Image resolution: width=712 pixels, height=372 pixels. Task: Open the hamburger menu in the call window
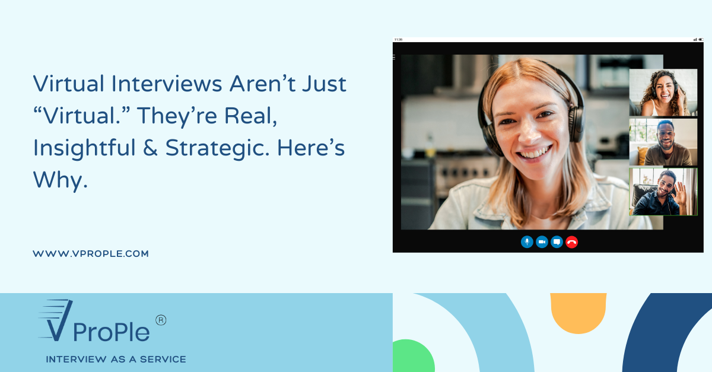pyautogui.click(x=394, y=58)
